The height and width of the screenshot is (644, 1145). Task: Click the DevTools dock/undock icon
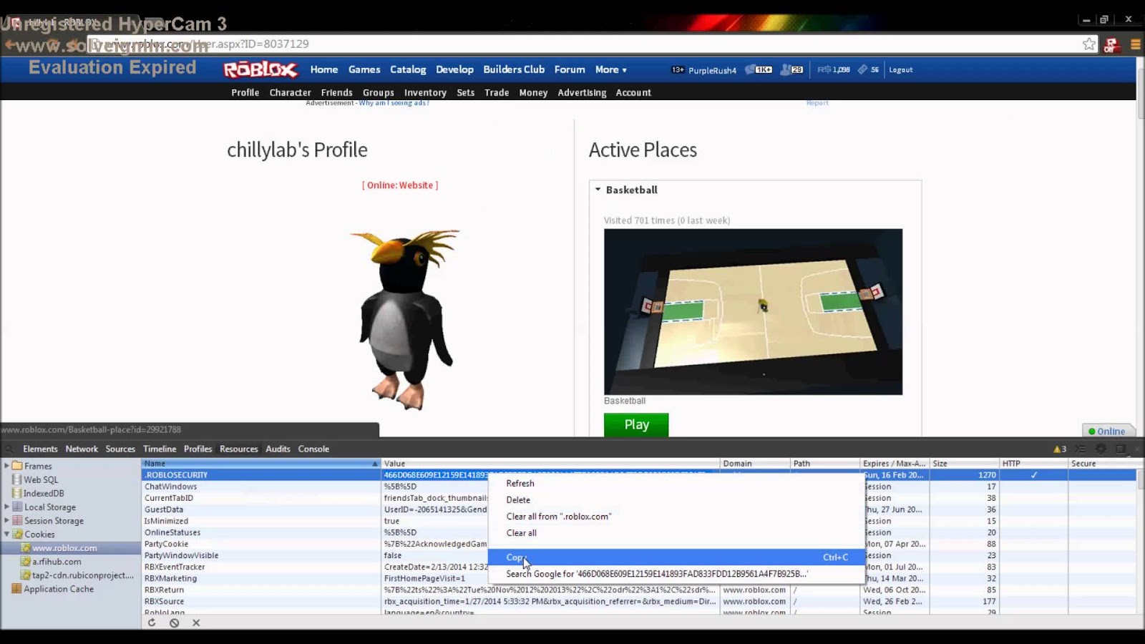(1121, 449)
